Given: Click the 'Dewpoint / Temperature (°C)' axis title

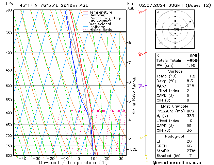Looking at the screenshot, I should pyautogui.click(x=73, y=163).
